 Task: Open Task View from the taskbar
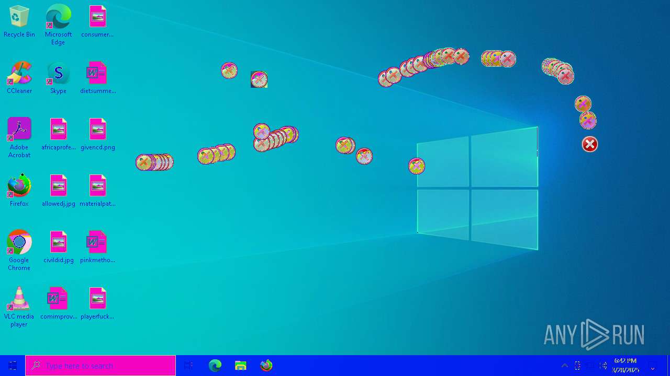click(x=189, y=366)
